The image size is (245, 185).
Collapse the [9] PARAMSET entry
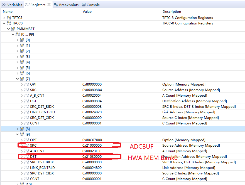17,134
